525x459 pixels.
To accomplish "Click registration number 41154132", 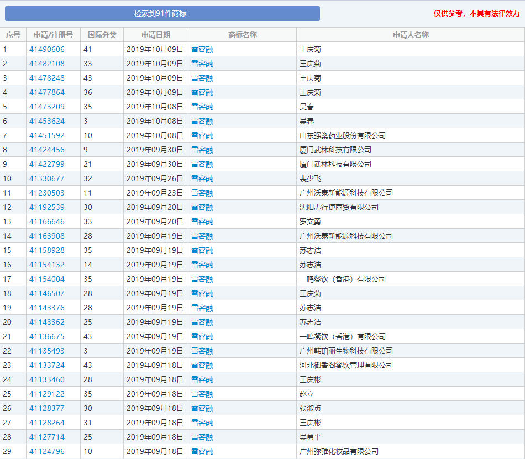I will [47, 265].
